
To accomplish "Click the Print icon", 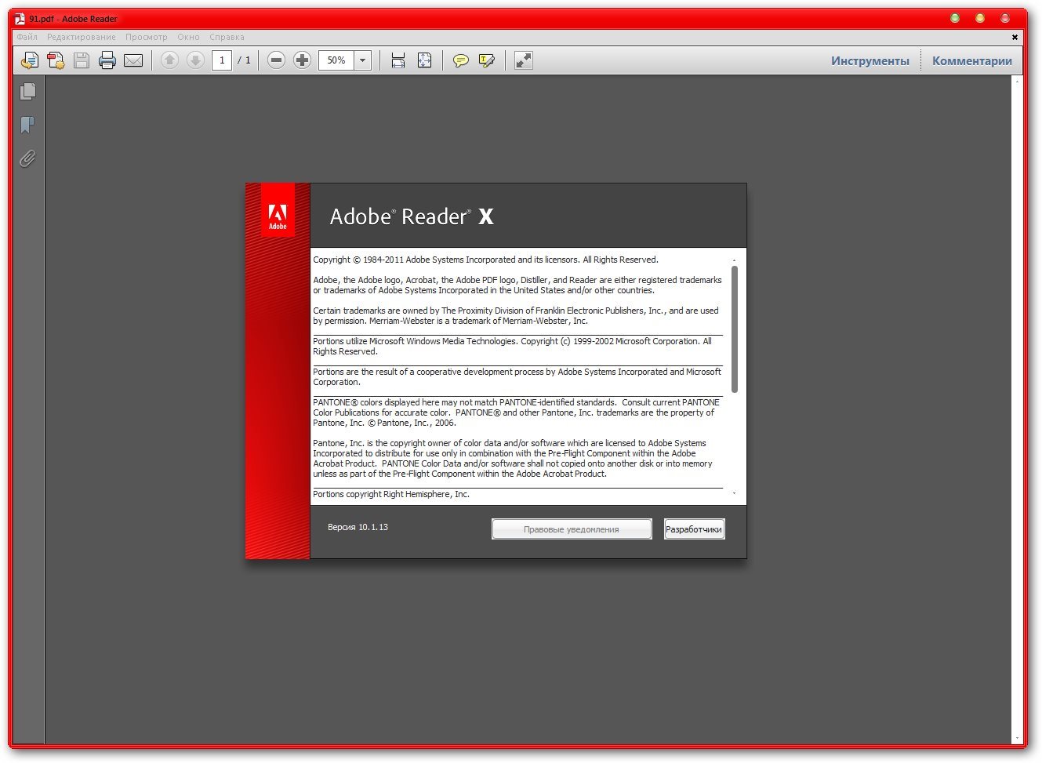I will coord(107,60).
